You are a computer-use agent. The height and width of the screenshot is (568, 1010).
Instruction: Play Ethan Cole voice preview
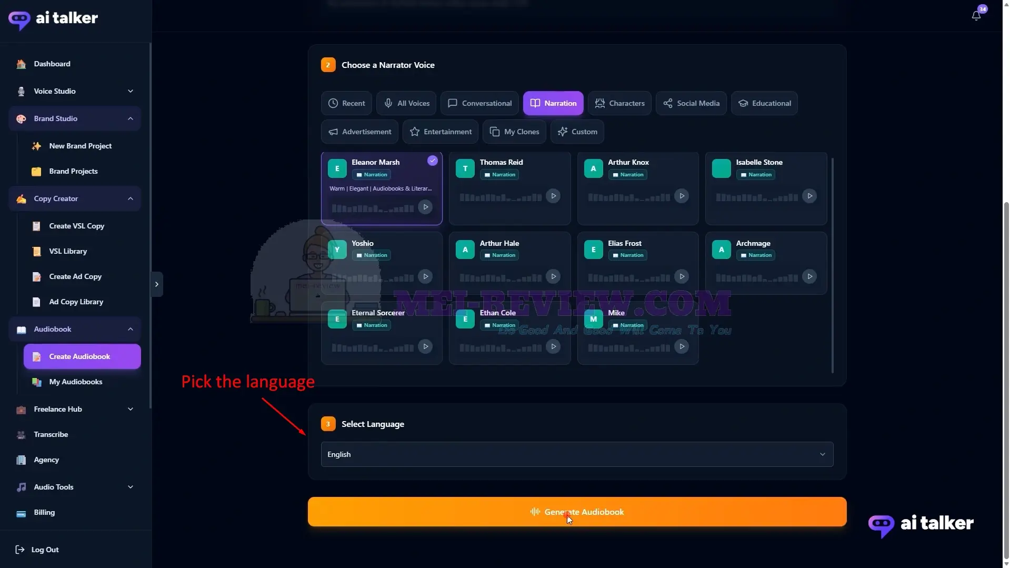click(553, 346)
